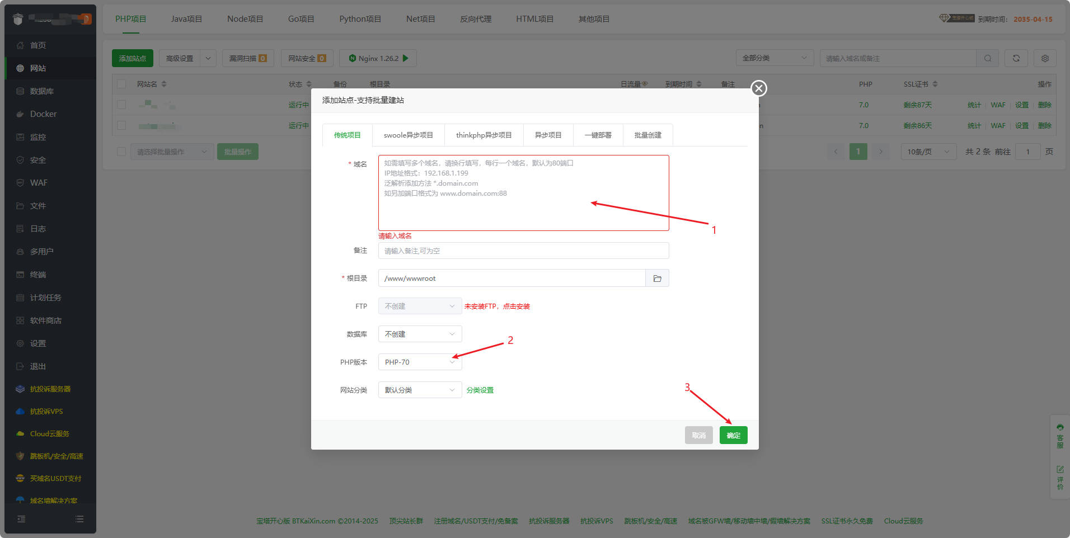This screenshot has width=1070, height=538.
Task: Select the 批量创建 tab
Action: (x=647, y=135)
